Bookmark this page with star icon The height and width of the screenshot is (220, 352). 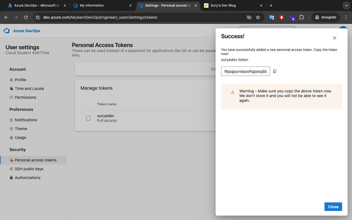click(x=258, y=17)
